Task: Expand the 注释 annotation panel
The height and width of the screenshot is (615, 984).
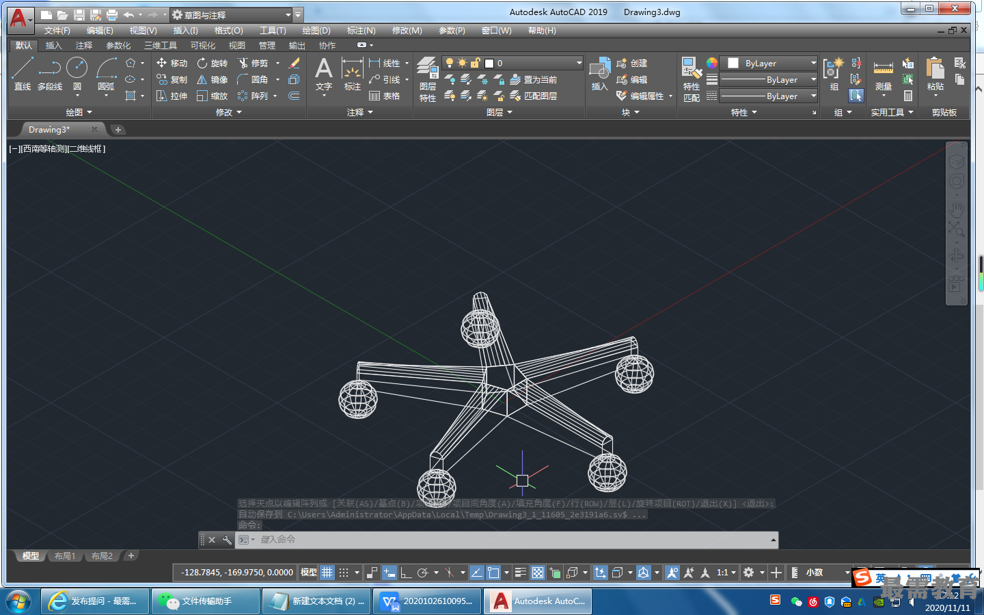Action: point(360,112)
